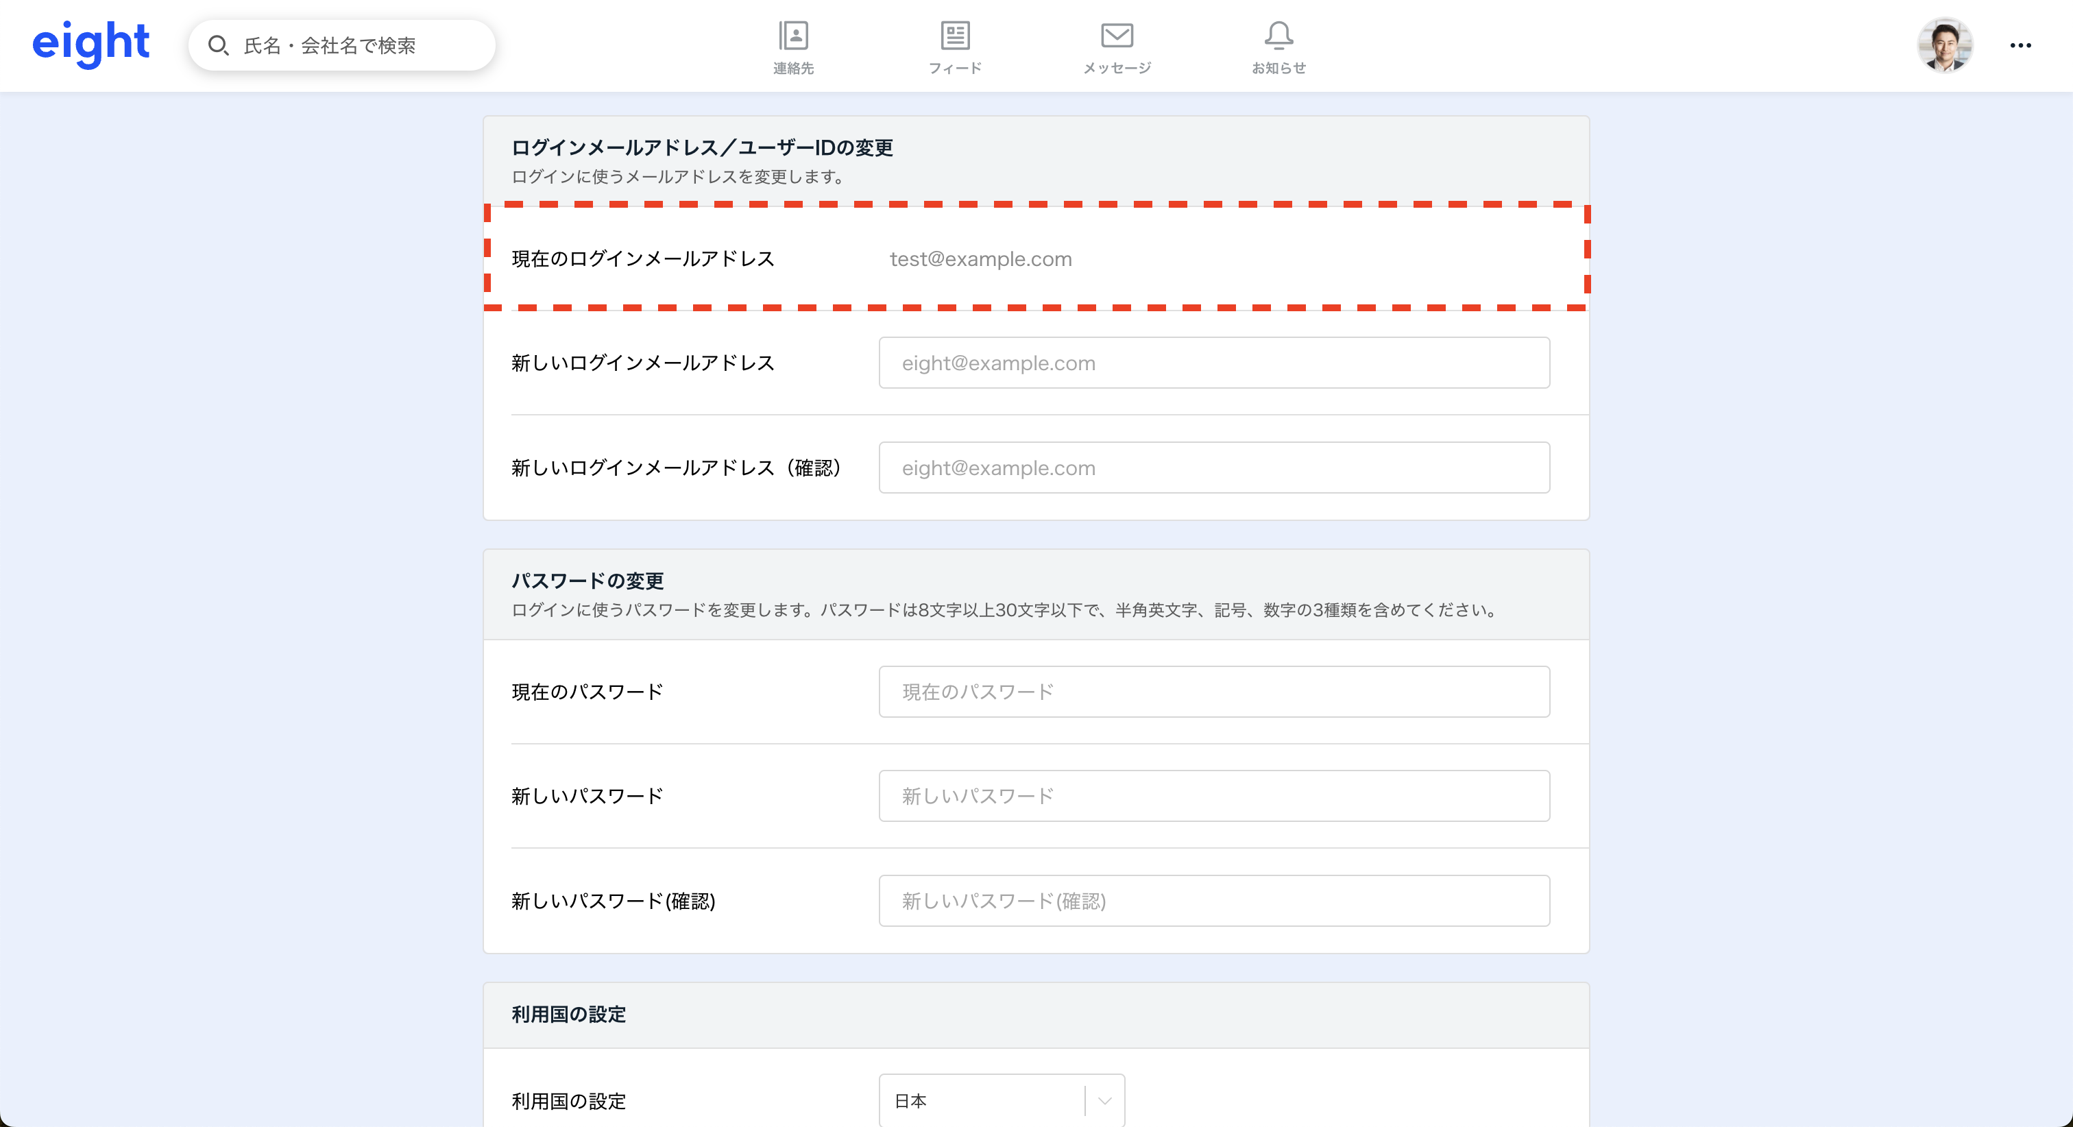Image resolution: width=2073 pixels, height=1127 pixels.
Task: Click the new password field
Action: [1213, 796]
